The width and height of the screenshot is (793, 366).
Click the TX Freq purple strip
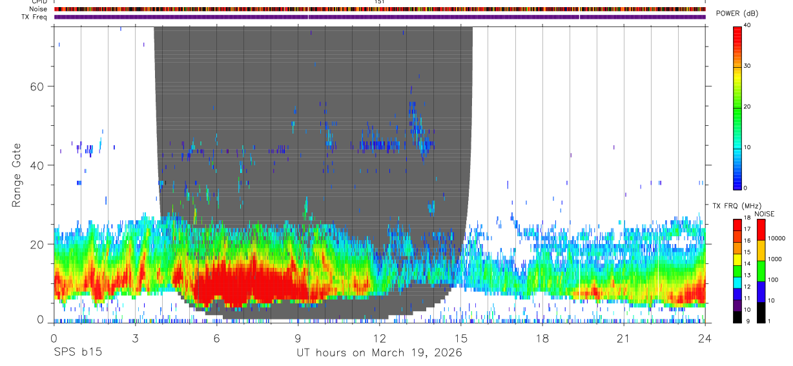click(x=380, y=17)
